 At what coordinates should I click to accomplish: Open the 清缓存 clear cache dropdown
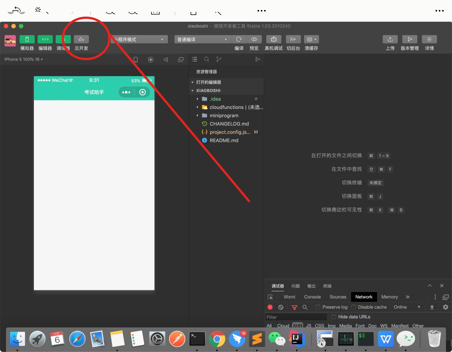point(311,39)
